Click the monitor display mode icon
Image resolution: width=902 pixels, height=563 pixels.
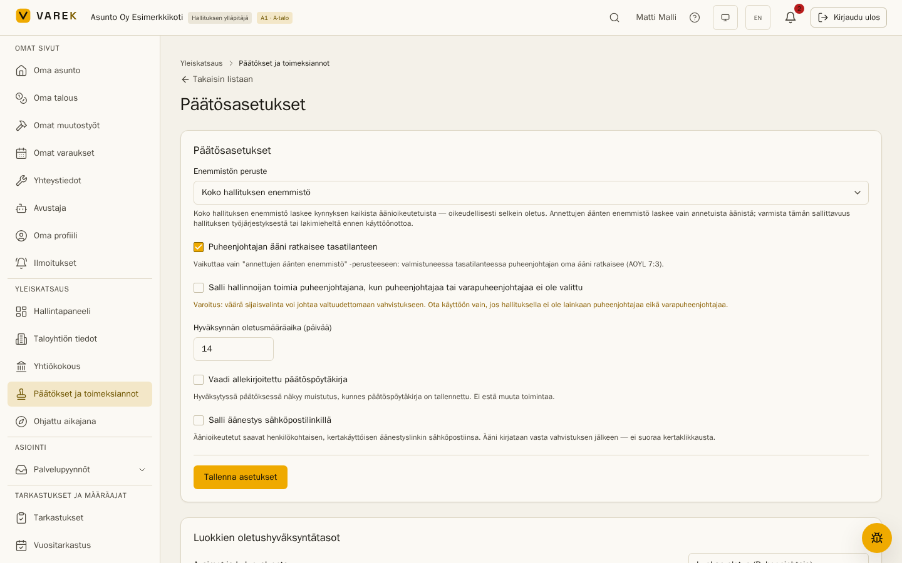(725, 18)
